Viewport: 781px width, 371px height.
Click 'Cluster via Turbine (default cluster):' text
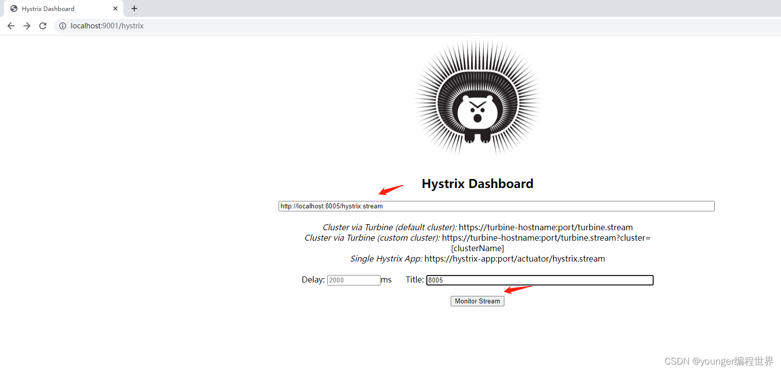tap(390, 227)
